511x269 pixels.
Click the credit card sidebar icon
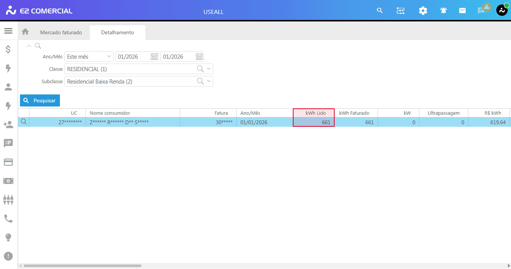click(8, 162)
